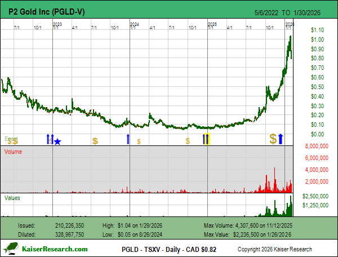Image resolution: width=338 pixels, height=257 pixels.
Task: Click the $2,500,000 values axis label
Action: tap(315, 196)
